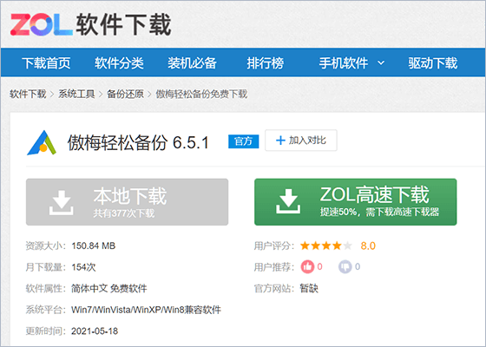Click the 软件下载 site heading
This screenshot has height=347, width=486.
tap(123, 24)
